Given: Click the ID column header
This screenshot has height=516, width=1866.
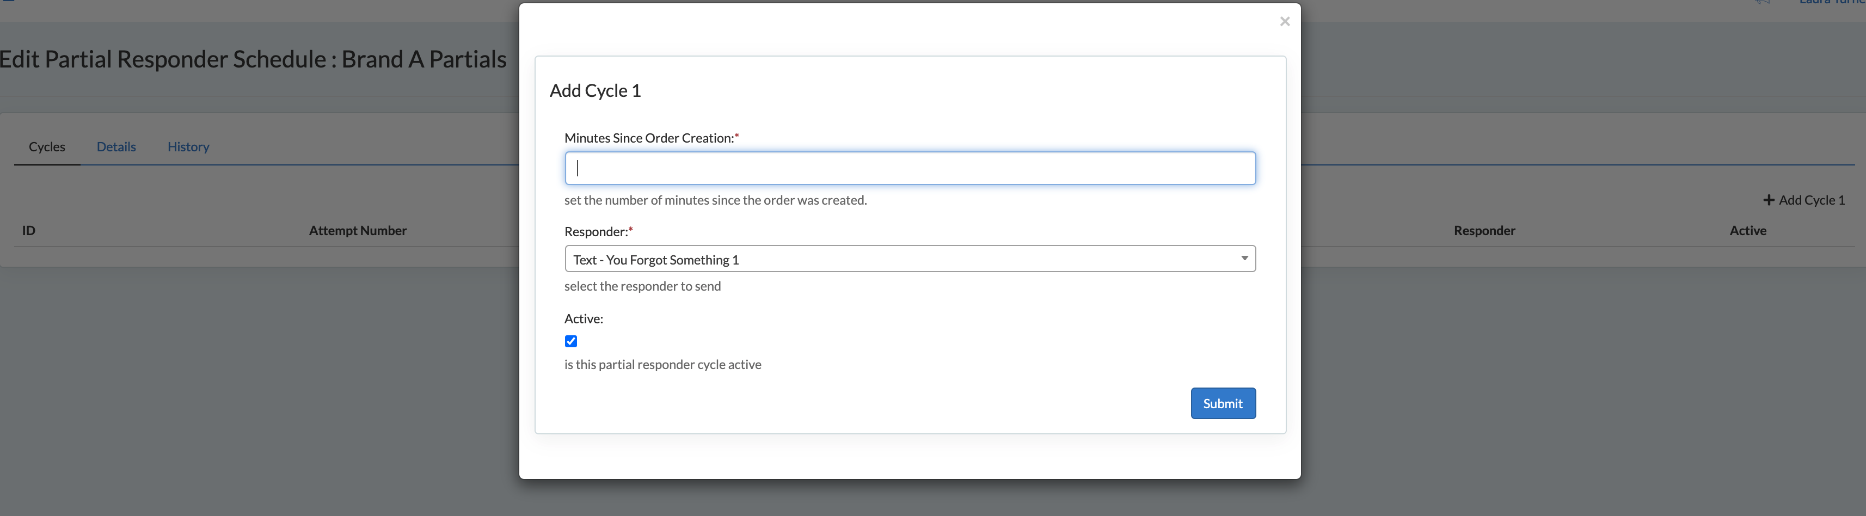Looking at the screenshot, I should 29,230.
